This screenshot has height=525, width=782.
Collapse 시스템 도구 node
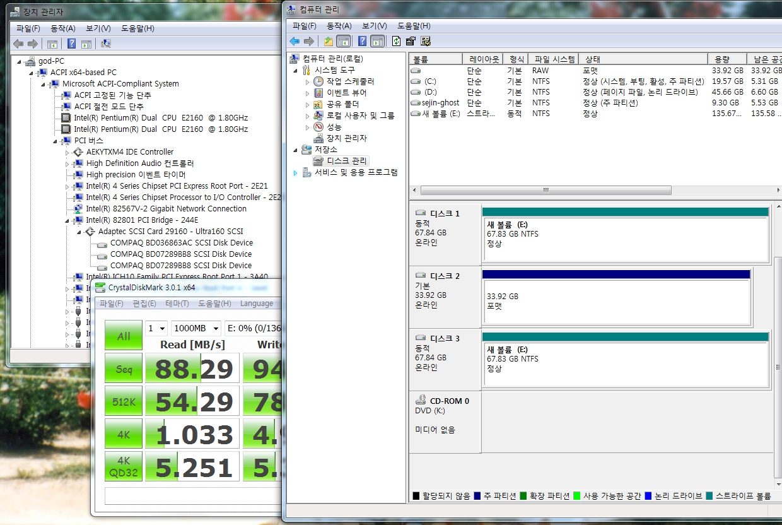tap(295, 70)
